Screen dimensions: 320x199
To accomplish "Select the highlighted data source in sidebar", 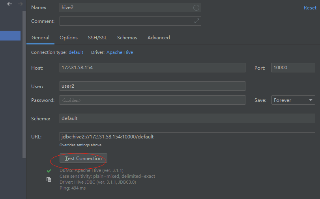I will (10, 36).
